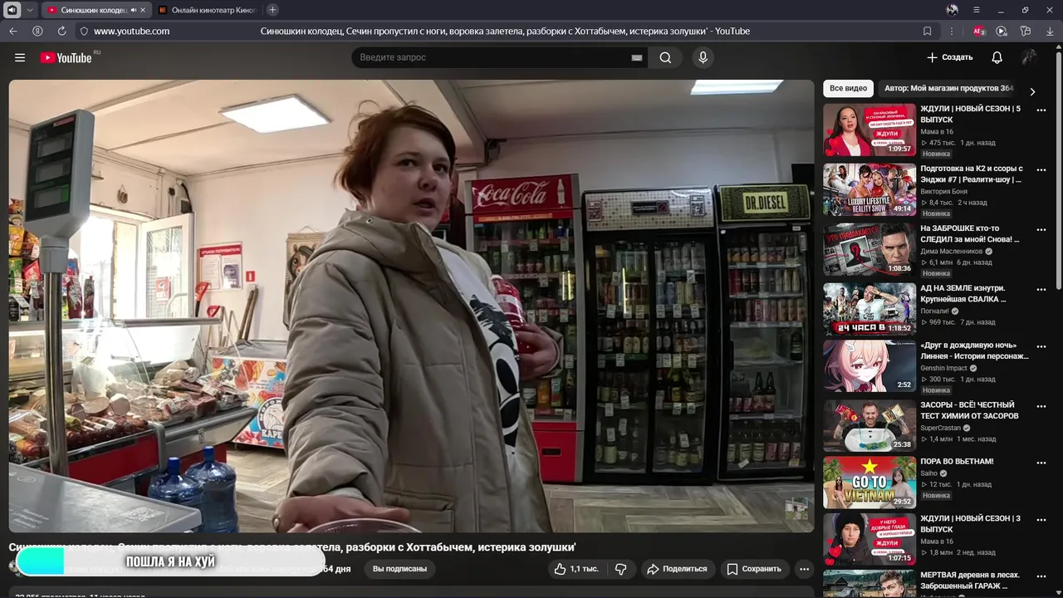The width and height of the screenshot is (1063, 598).
Task: Click the www.youtube.com address bar
Action: 131,31
